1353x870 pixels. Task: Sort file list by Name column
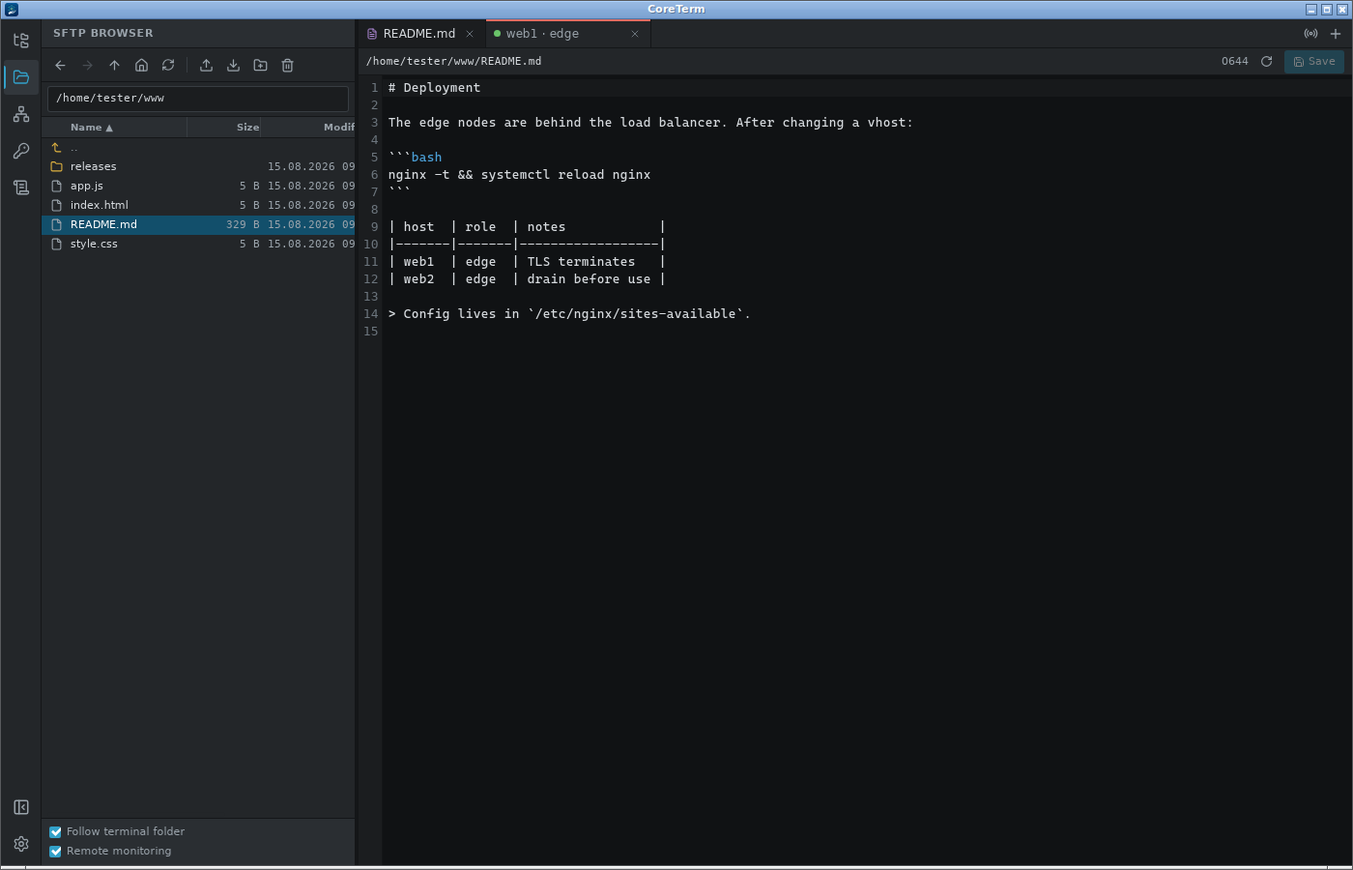[114, 128]
